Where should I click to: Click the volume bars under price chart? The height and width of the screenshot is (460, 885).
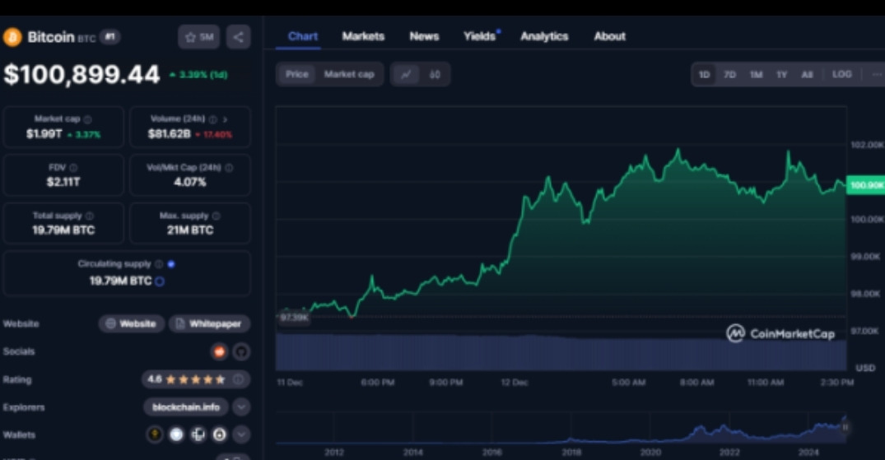point(561,352)
